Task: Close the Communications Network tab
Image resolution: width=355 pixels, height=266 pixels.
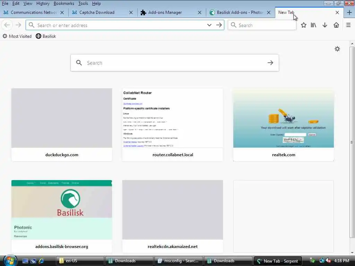Action: 62,13
